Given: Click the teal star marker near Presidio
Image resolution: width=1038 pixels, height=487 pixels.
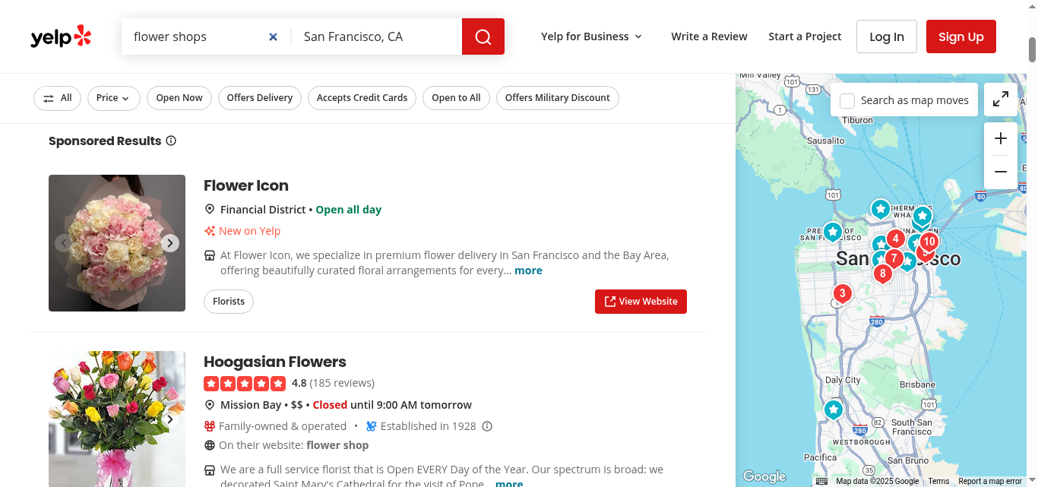Looking at the screenshot, I should (833, 231).
